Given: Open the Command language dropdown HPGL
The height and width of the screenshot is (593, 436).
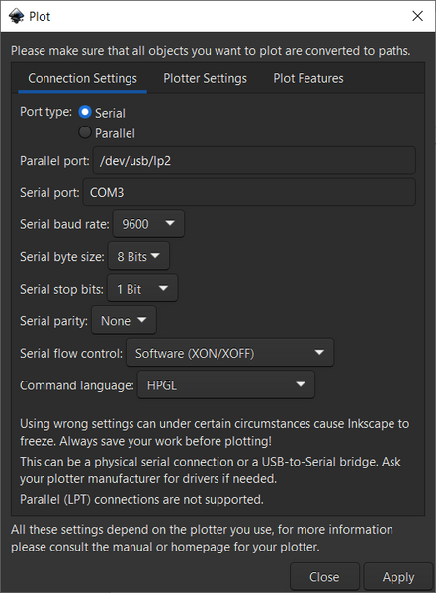Looking at the screenshot, I should click(226, 385).
